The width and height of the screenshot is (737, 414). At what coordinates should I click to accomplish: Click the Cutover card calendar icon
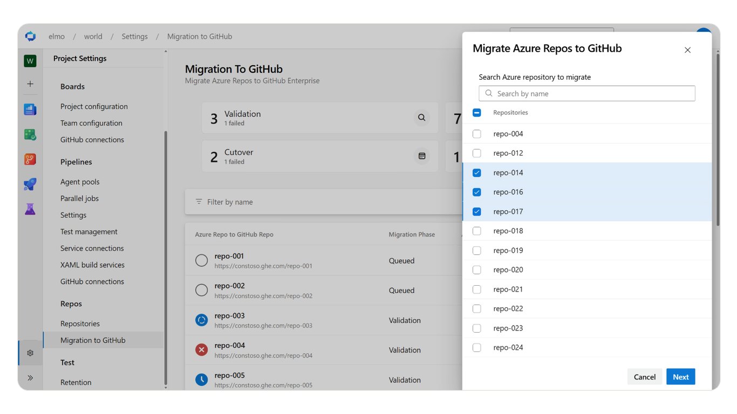422,156
